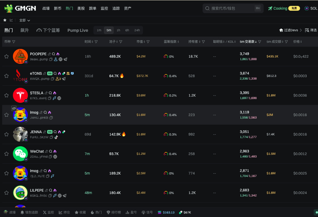Expand the 全部 dropdown

(x=25, y=20)
